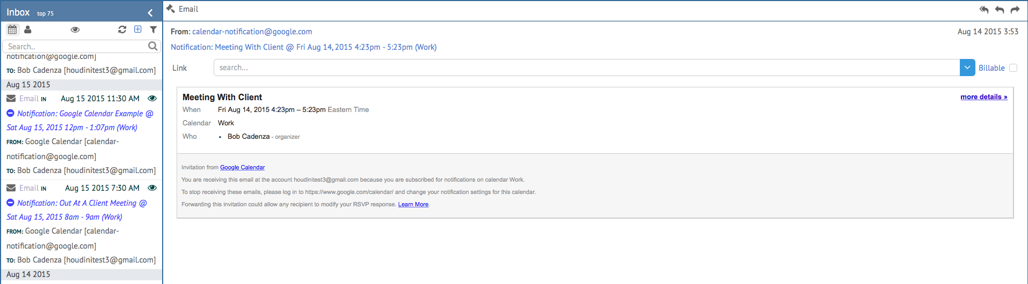Check the Billable checkbox
Image resolution: width=1028 pixels, height=284 pixels.
pyautogui.click(x=1014, y=68)
